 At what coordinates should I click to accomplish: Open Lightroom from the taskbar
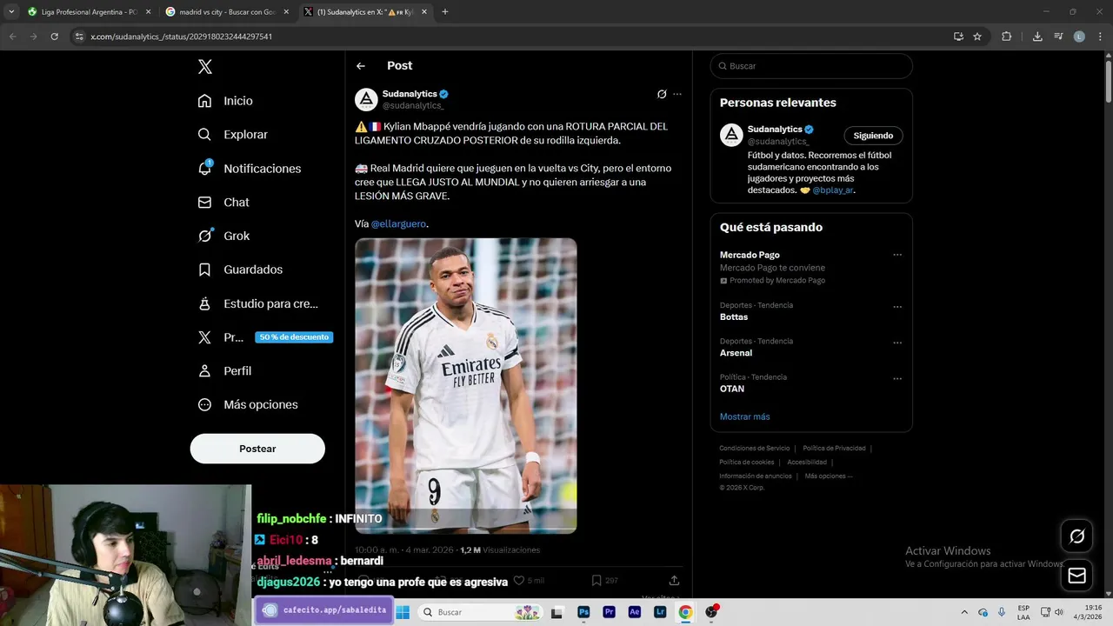click(660, 612)
